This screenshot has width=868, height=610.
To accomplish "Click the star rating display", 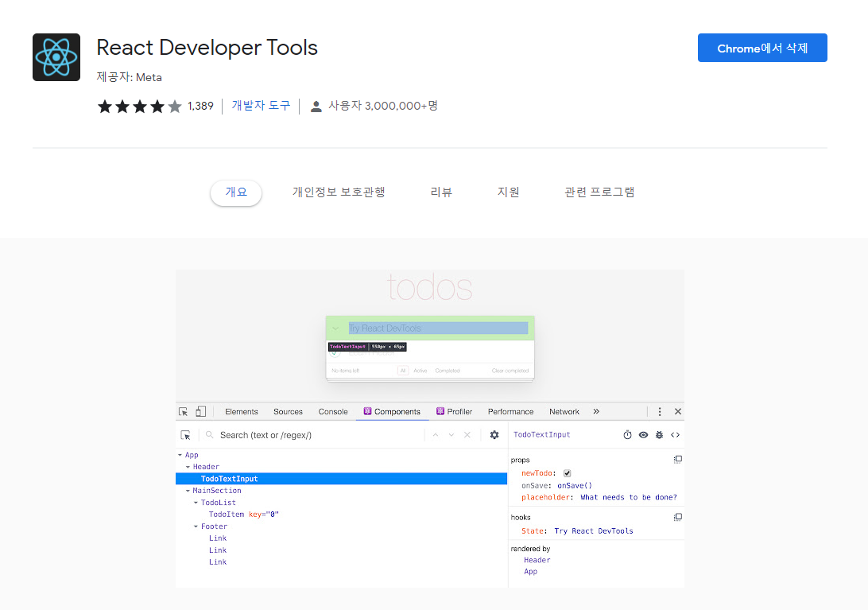I will point(140,106).
